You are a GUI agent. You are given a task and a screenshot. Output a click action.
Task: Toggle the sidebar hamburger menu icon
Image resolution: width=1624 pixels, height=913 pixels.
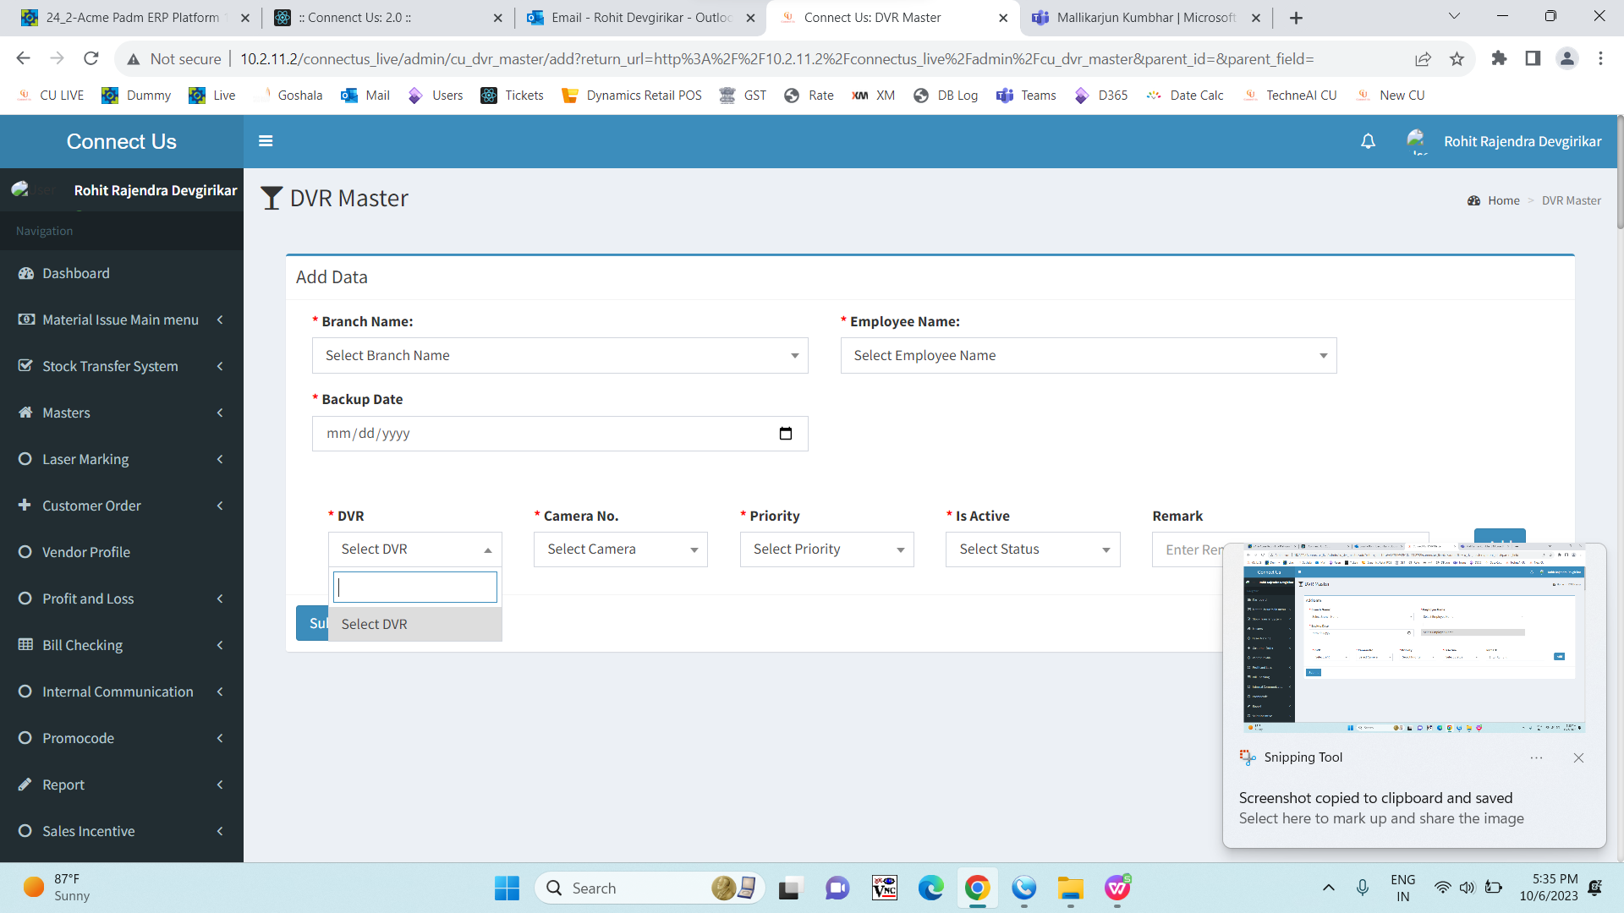266,141
